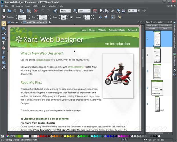
Task: Select the Photo tool
Action: click(x=4, y=28)
